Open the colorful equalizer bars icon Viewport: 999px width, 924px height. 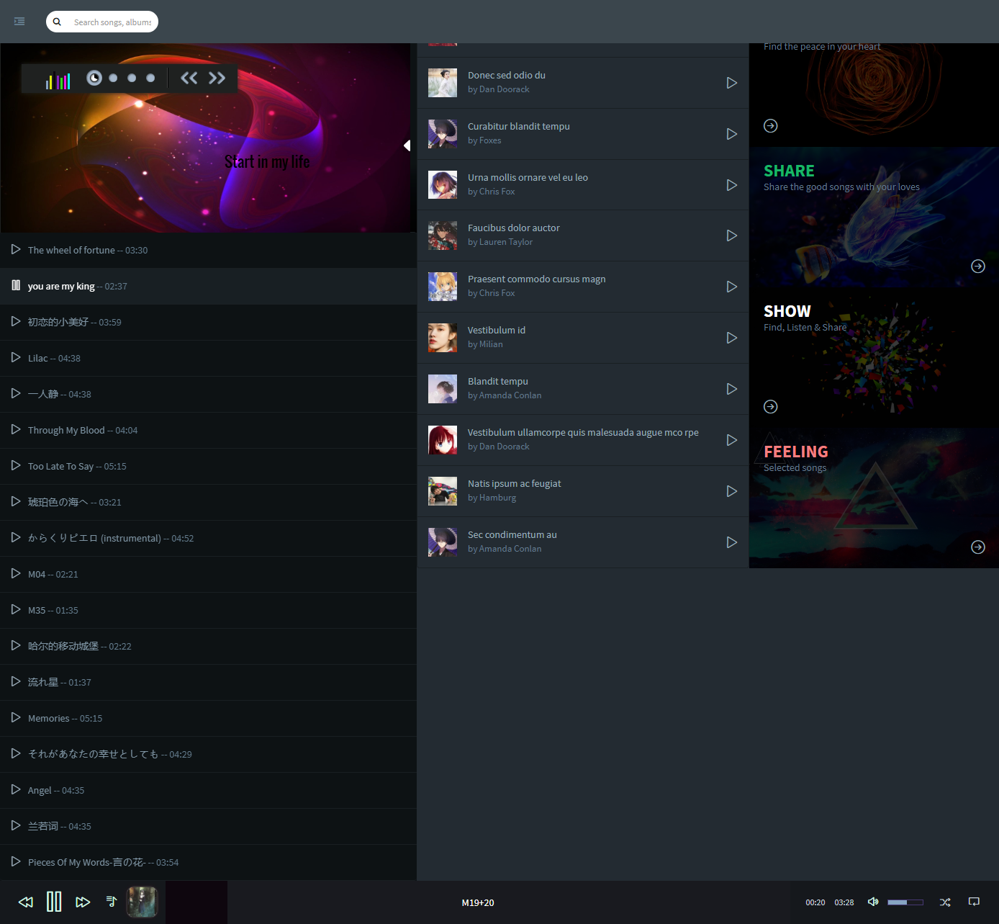tap(58, 80)
